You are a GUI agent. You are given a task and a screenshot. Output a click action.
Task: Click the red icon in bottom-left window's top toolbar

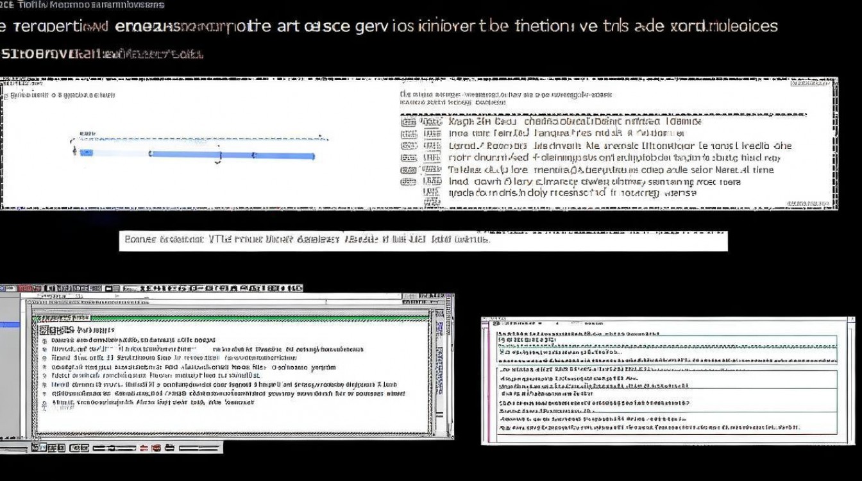tap(26, 289)
